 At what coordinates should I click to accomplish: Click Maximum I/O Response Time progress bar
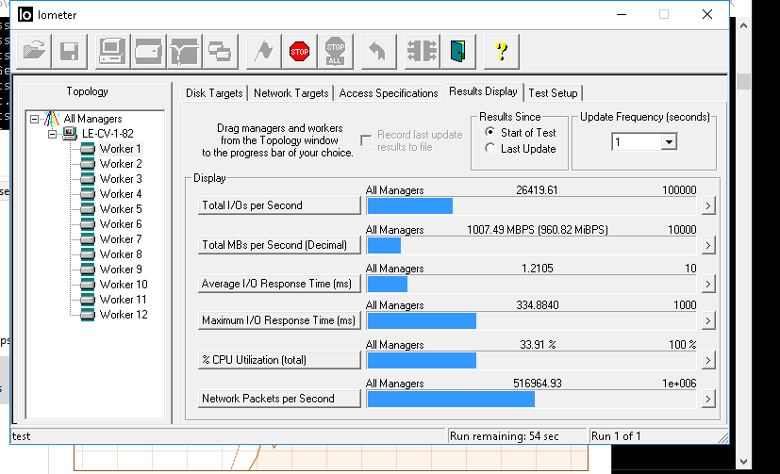[x=531, y=320]
